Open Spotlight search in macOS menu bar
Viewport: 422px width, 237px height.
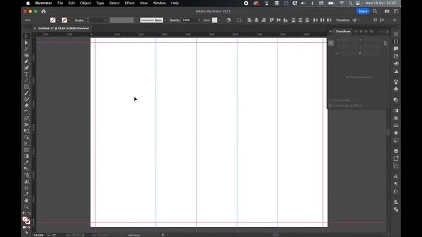click(350, 3)
